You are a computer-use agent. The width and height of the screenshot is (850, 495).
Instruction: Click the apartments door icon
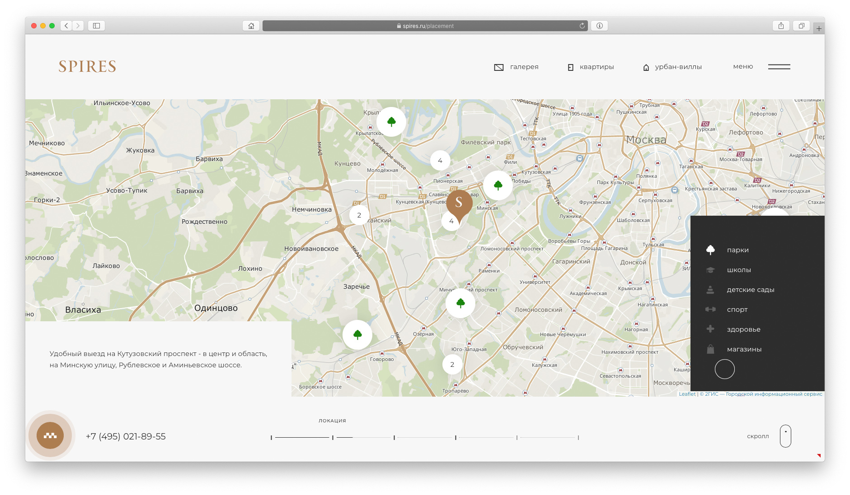(570, 67)
